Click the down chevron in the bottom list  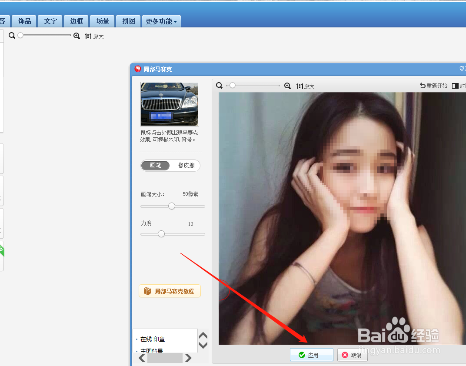tap(203, 345)
